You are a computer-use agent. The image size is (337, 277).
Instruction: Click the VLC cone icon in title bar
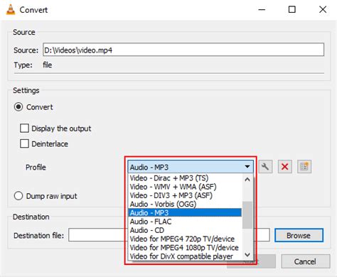10,10
